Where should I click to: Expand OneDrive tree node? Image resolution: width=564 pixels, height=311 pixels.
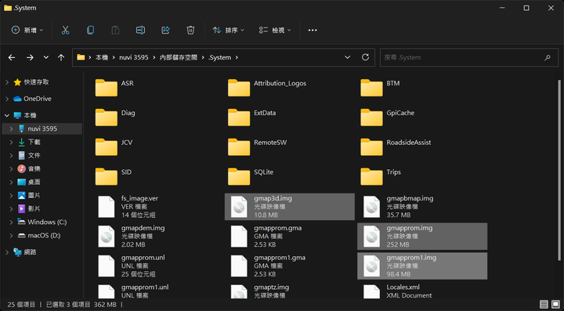(x=7, y=99)
